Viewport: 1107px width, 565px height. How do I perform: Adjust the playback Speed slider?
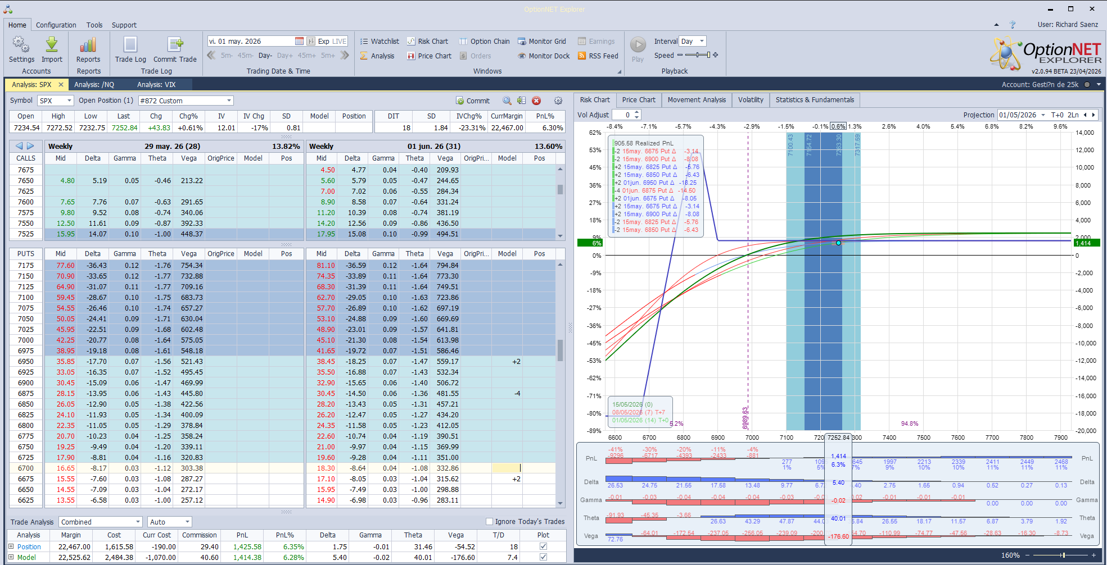point(698,55)
